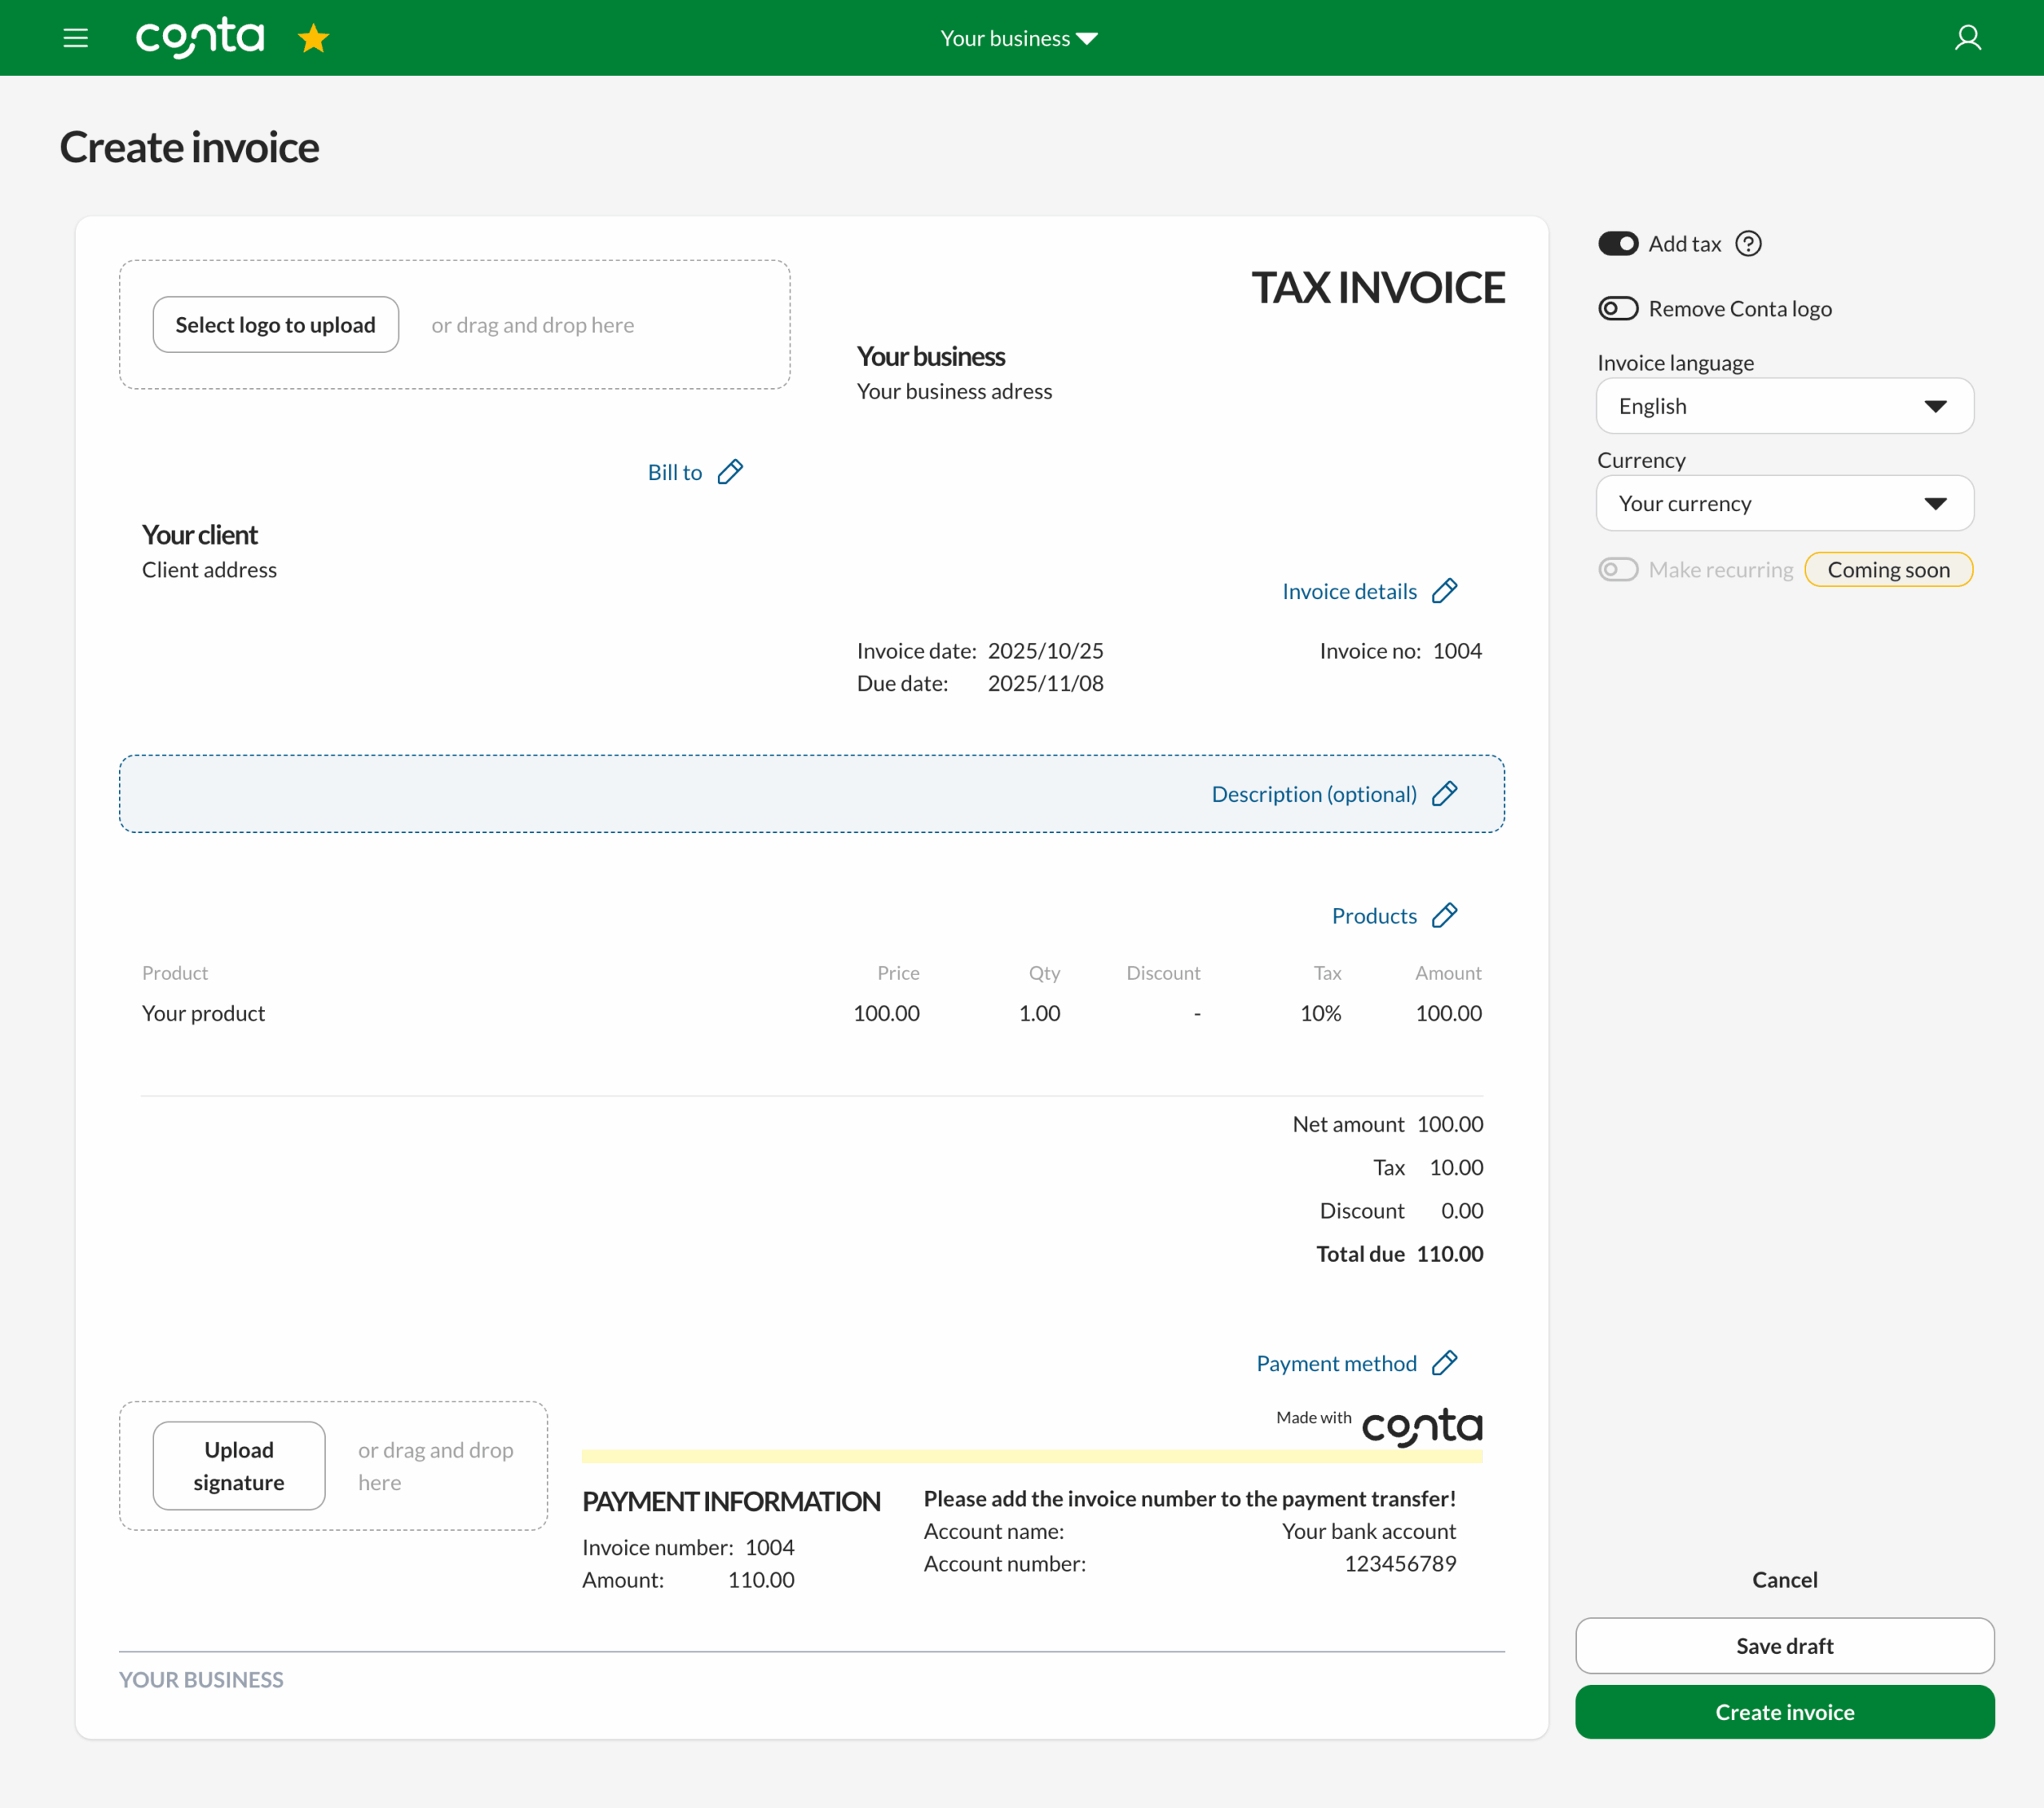Click the Add tax help question mark
The height and width of the screenshot is (1808, 2044).
pos(1748,243)
